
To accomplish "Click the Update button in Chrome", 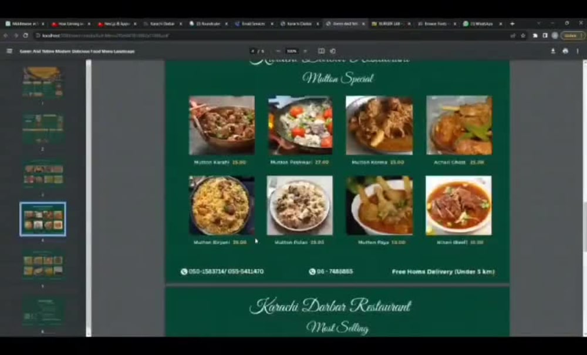I will click(x=572, y=36).
